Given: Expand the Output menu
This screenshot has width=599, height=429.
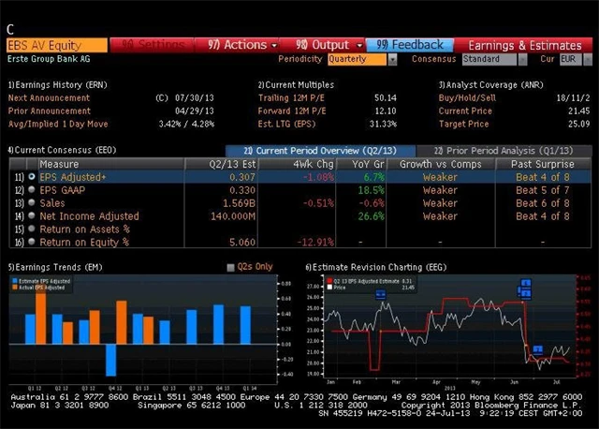Looking at the screenshot, I should pyautogui.click(x=324, y=44).
